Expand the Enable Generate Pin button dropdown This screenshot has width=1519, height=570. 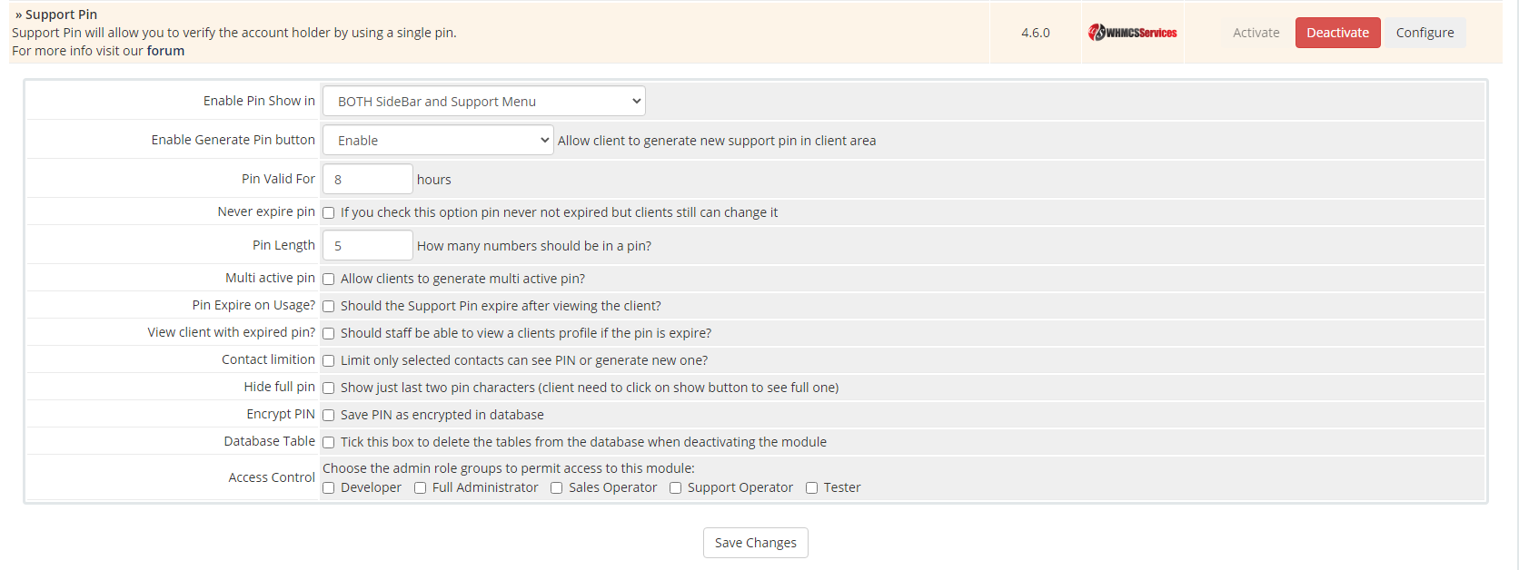pyautogui.click(x=437, y=141)
